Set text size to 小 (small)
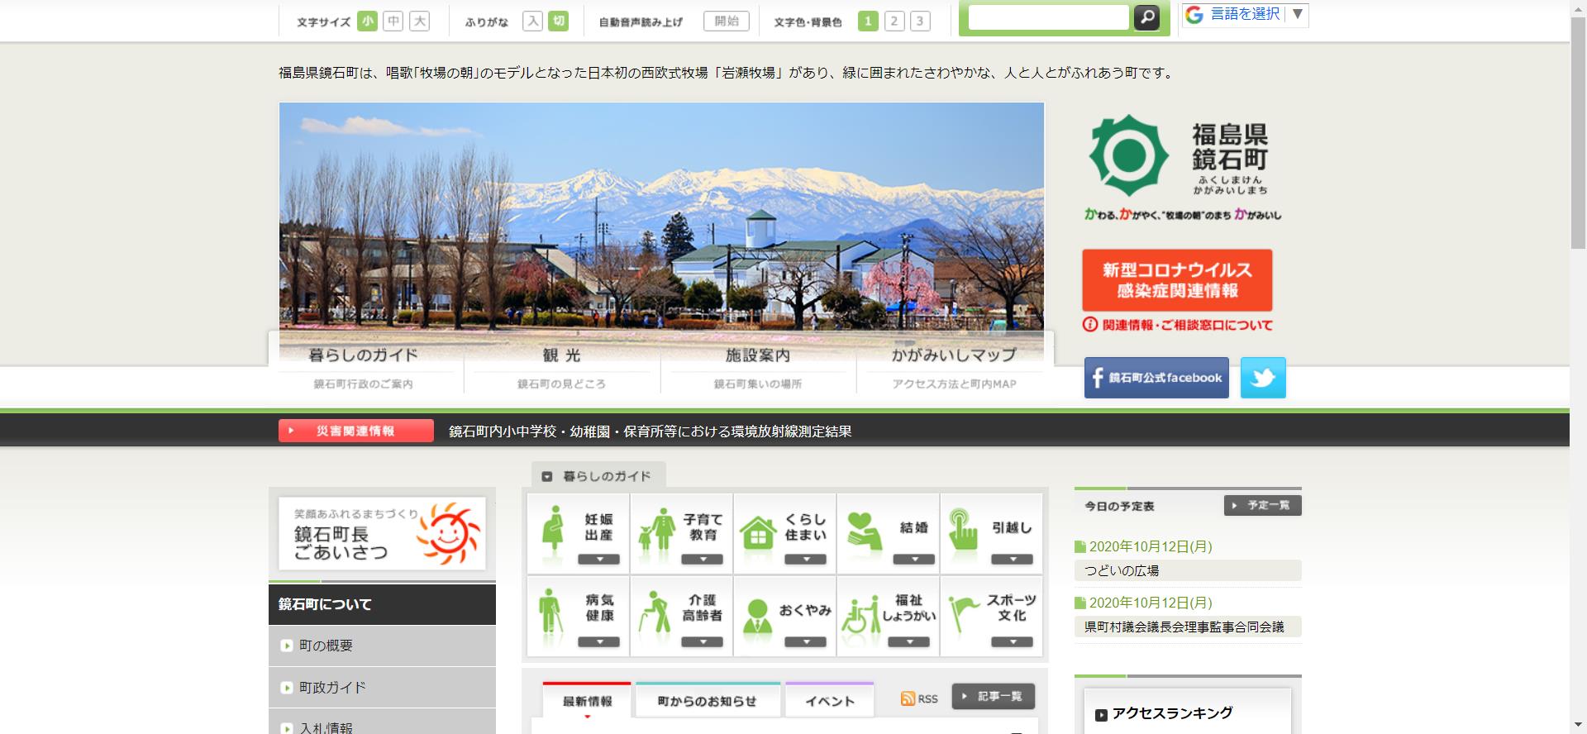1587x734 pixels. point(367,21)
